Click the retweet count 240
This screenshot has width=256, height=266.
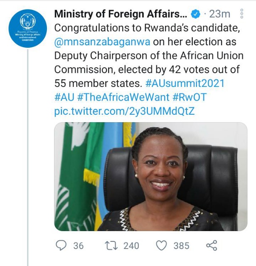(x=131, y=246)
